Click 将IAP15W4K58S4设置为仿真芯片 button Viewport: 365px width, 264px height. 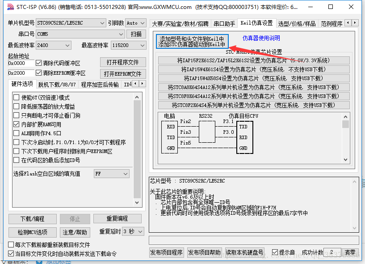coord(254,78)
